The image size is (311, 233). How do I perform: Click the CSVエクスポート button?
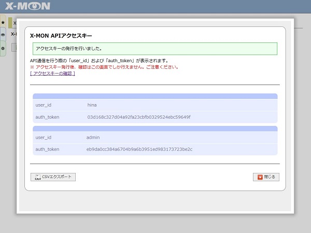click(x=53, y=177)
